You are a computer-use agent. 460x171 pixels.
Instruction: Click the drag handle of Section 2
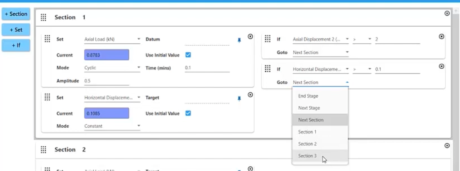click(x=43, y=150)
